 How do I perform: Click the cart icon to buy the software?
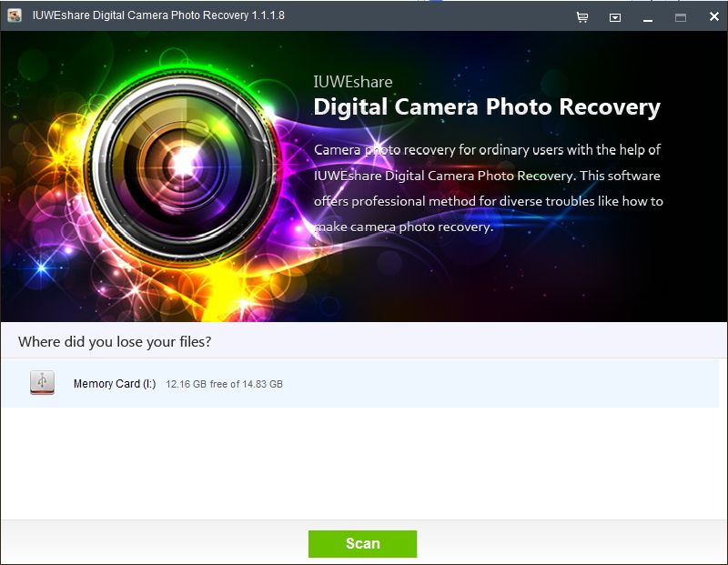(x=582, y=16)
